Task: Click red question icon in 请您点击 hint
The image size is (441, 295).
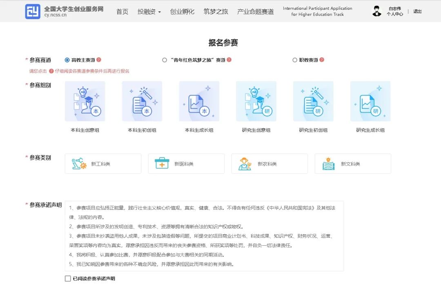Action: coord(51,71)
